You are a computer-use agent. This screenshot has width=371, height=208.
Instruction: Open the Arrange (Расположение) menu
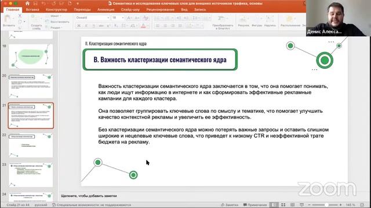pyautogui.click(x=290, y=21)
